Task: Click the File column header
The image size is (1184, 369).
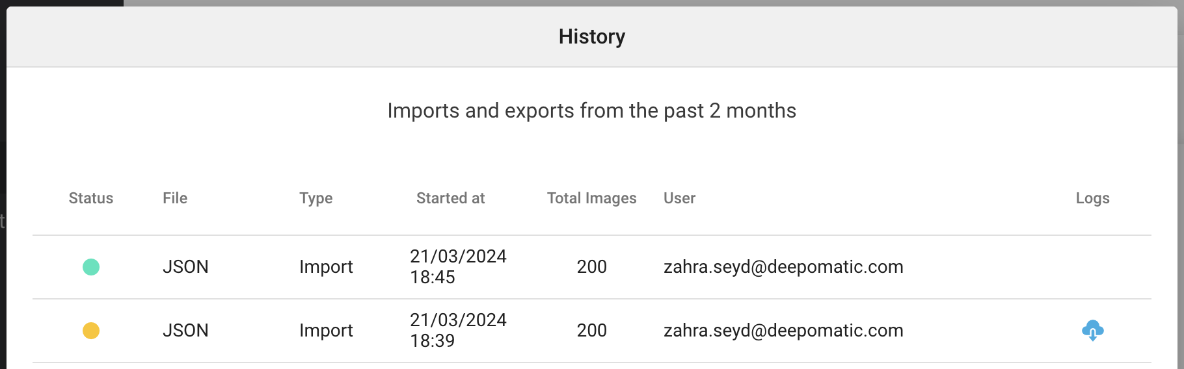Action: click(x=175, y=198)
